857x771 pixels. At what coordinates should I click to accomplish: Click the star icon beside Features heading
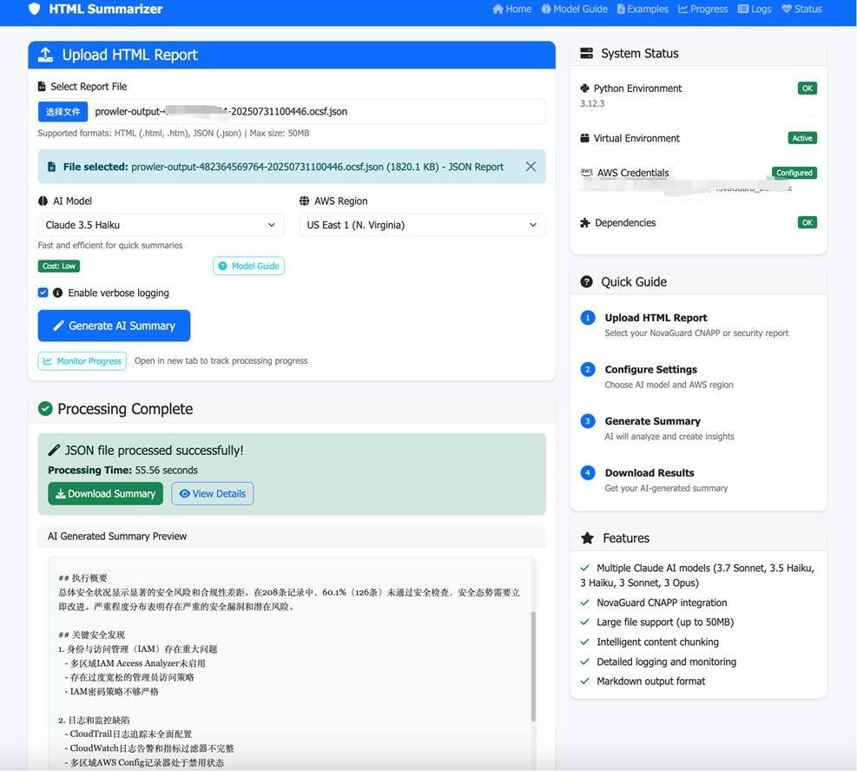[587, 538]
